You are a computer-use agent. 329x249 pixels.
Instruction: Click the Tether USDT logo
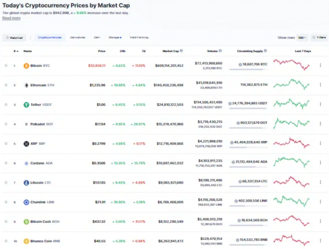[x=26, y=105]
